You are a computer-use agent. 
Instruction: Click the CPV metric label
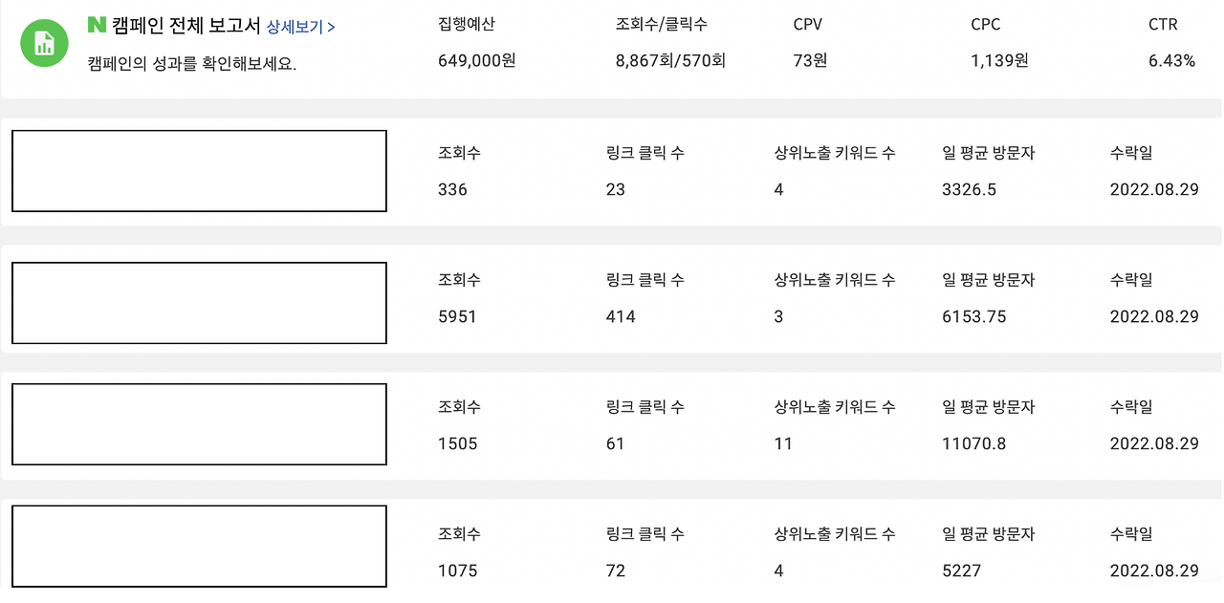point(806,25)
